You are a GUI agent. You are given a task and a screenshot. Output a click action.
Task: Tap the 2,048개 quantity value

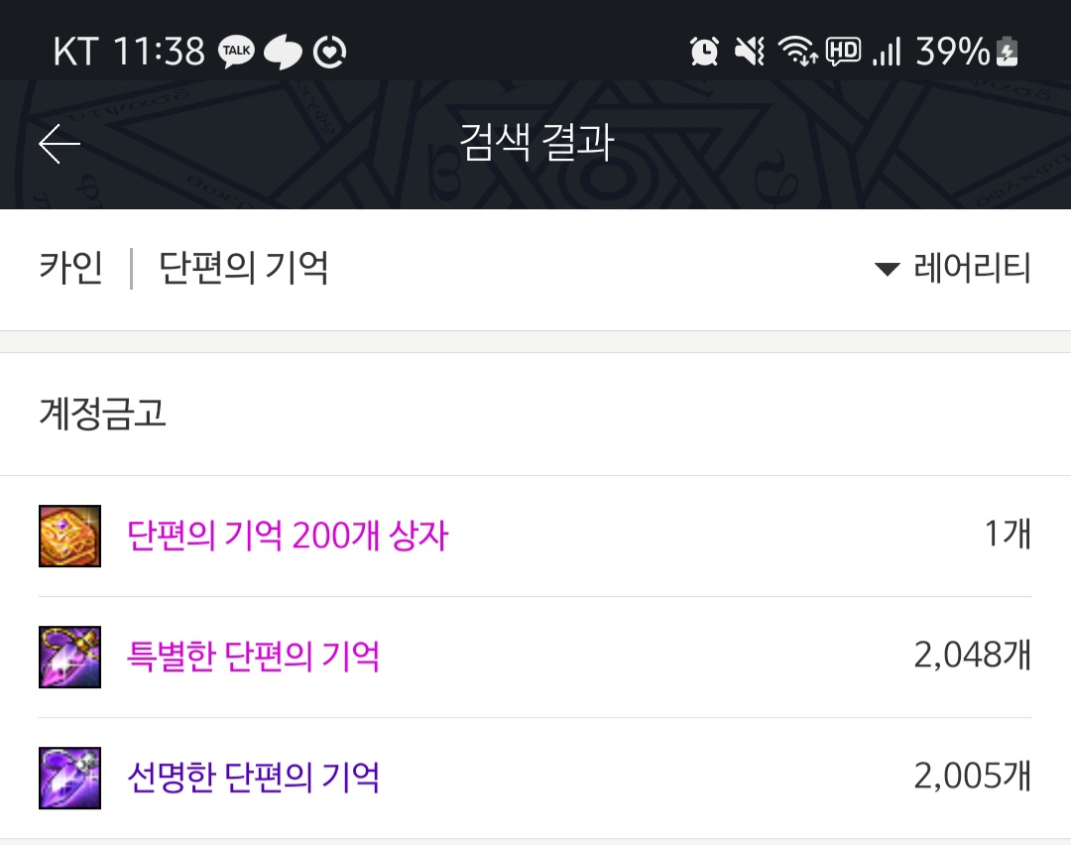(973, 656)
